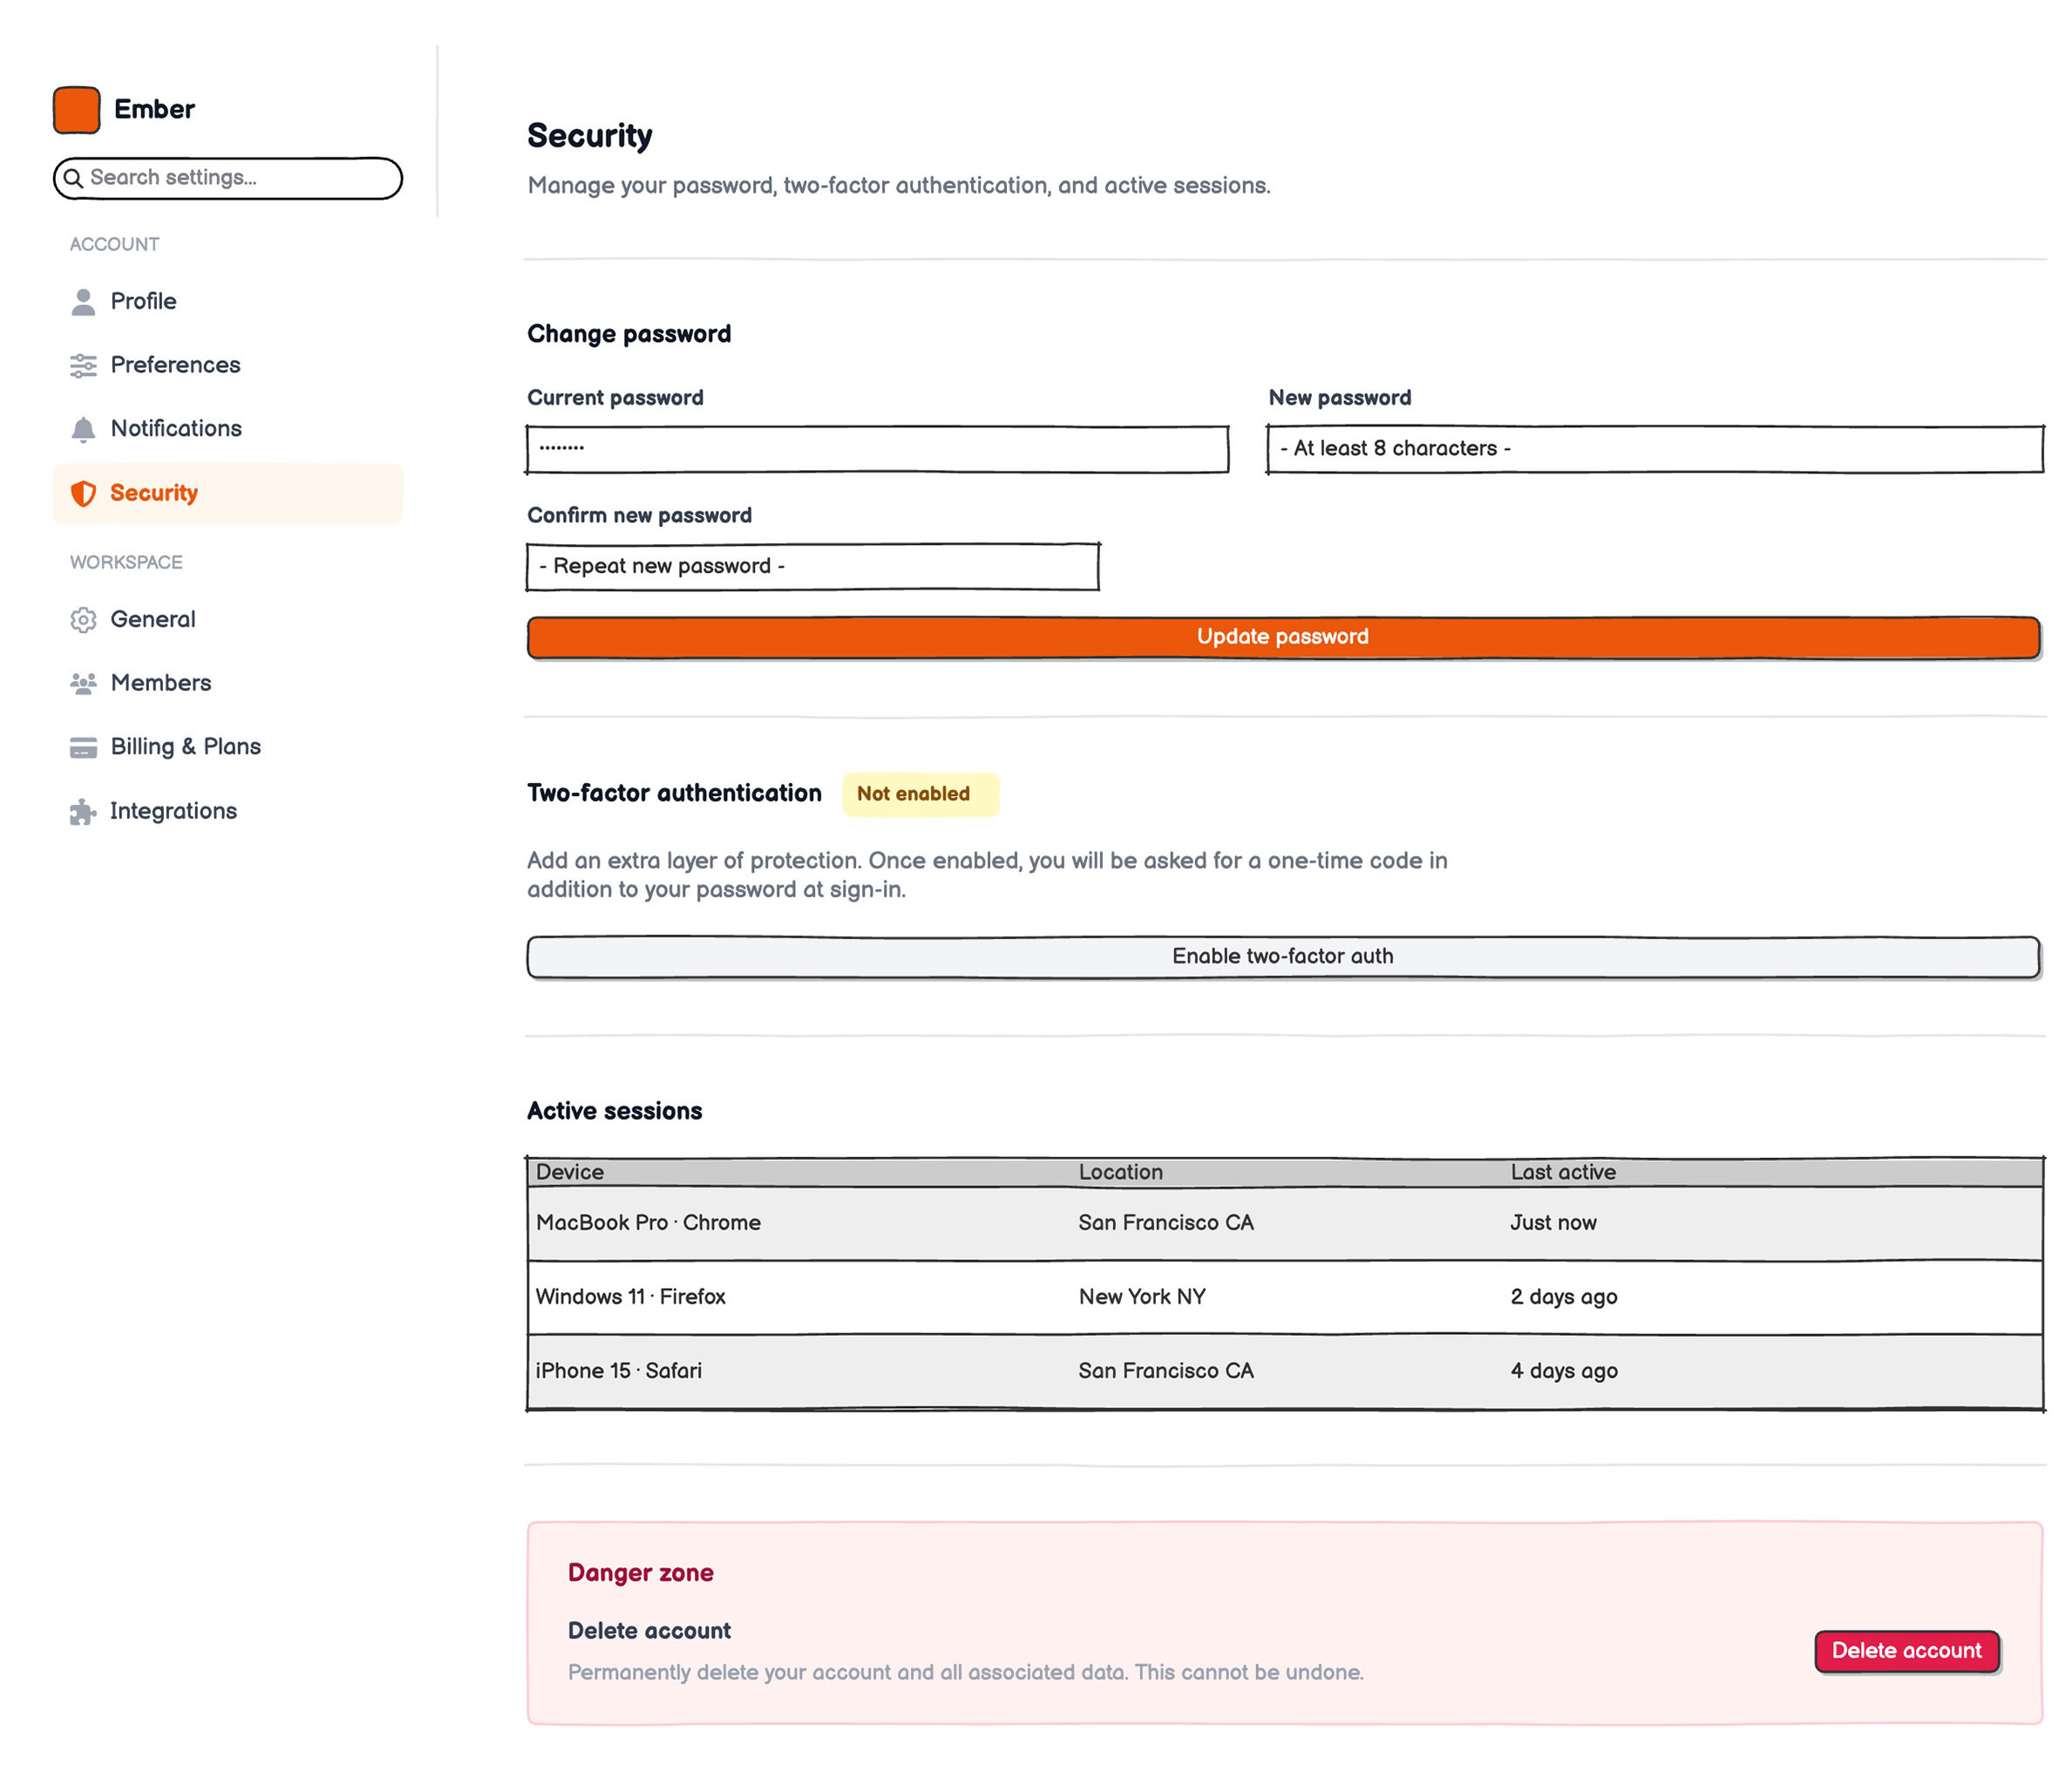The image size is (2072, 1771).
Task: Open Integrations settings
Action: (228, 812)
